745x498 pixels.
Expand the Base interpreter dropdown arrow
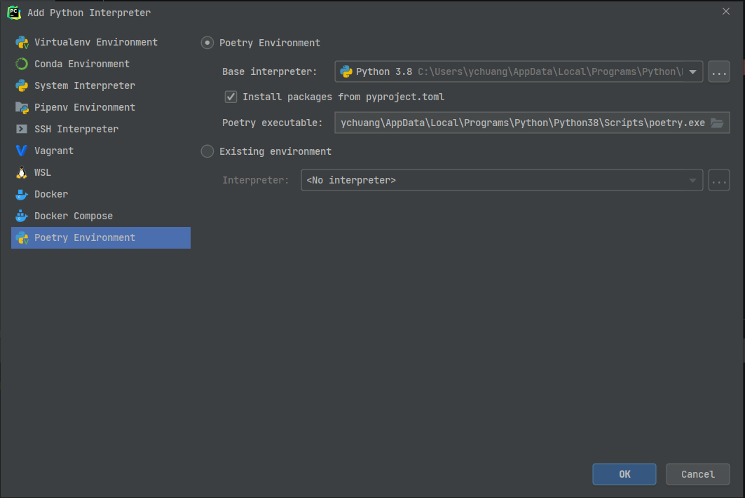pyautogui.click(x=692, y=71)
